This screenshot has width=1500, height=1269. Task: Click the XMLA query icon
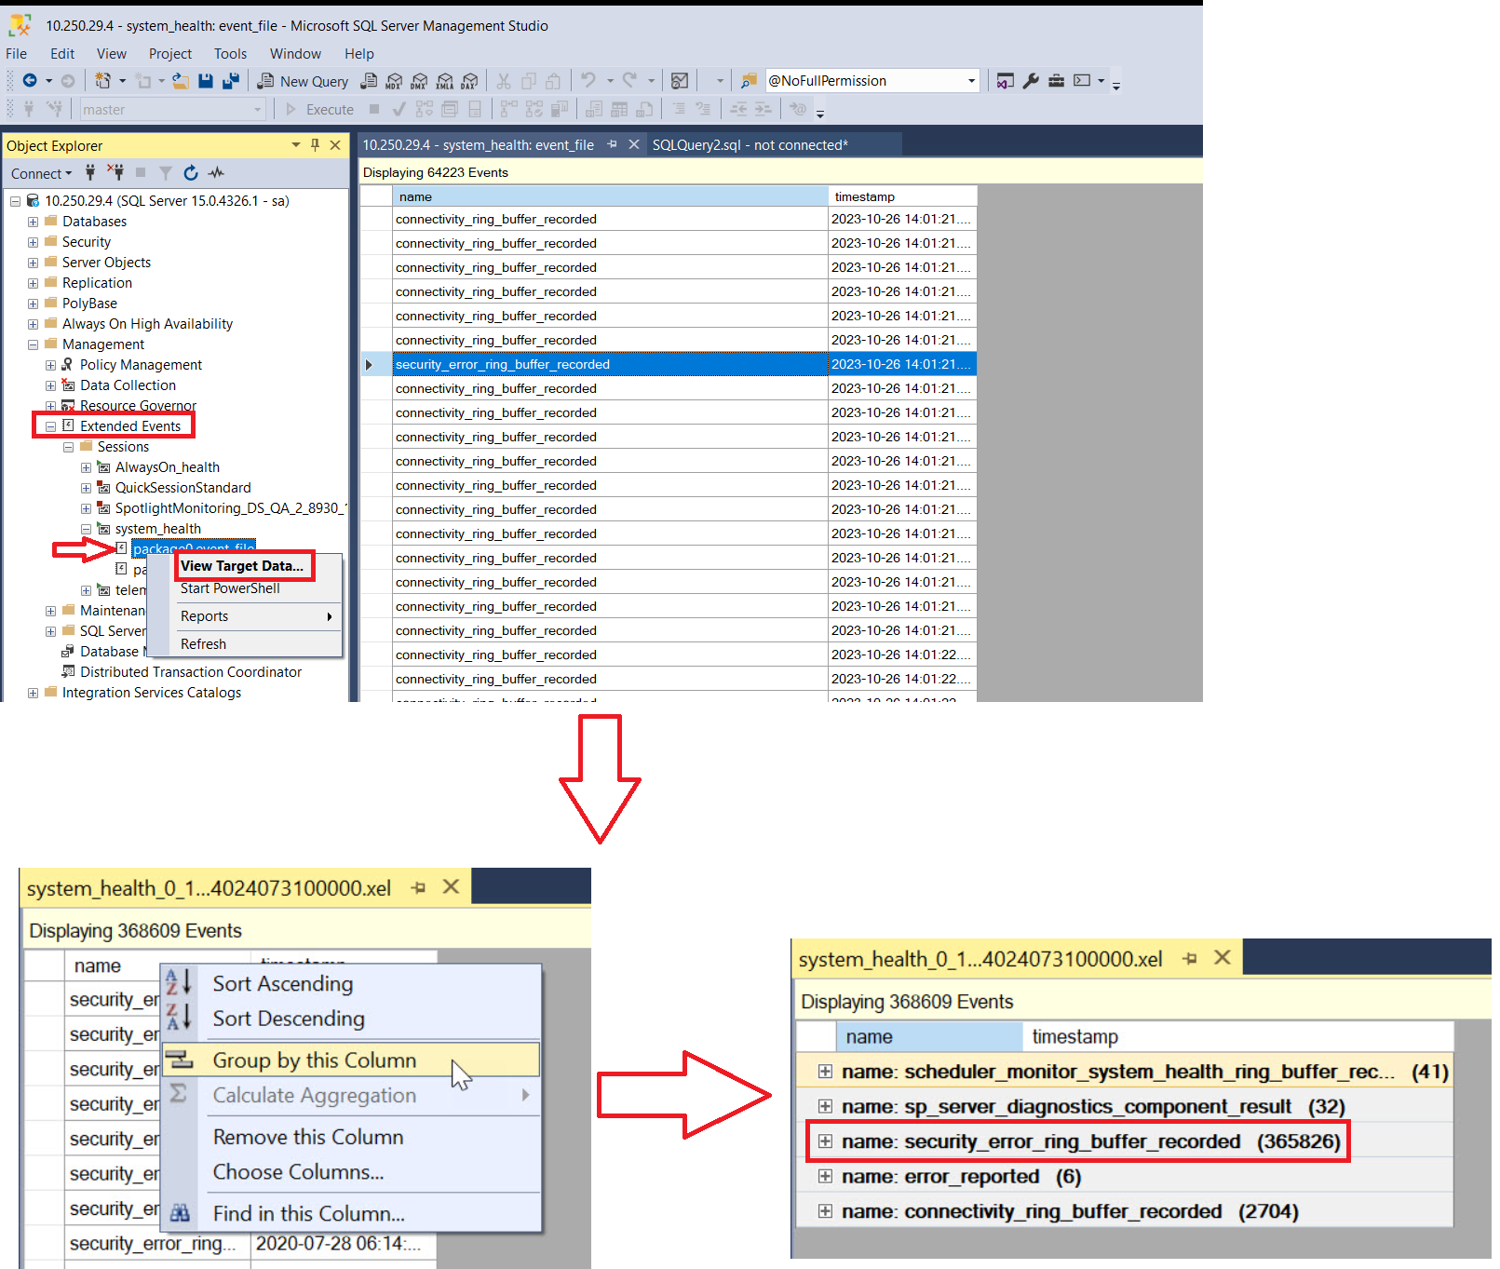tap(445, 81)
